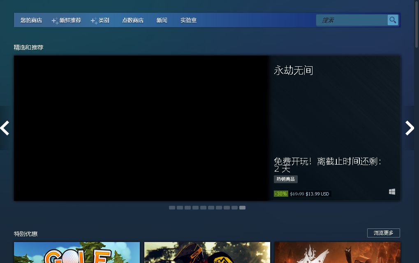Click the next carousel arrow
The height and width of the screenshot is (263, 419).
410,128
